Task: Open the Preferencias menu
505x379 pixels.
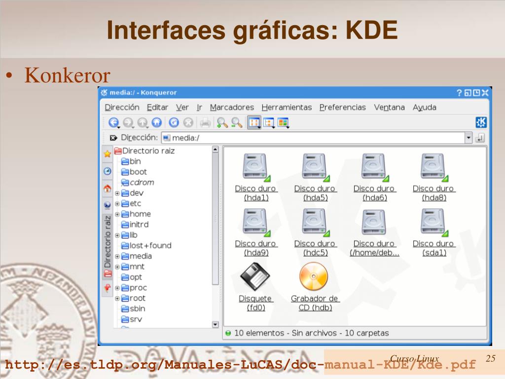Action: 343,107
